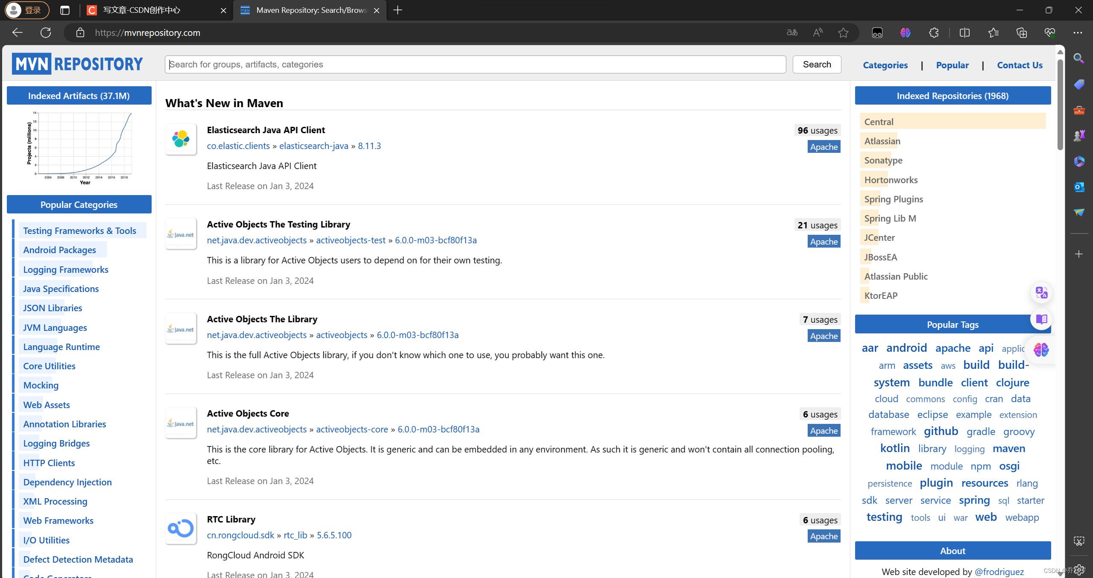Open the Mocking category

[41, 385]
